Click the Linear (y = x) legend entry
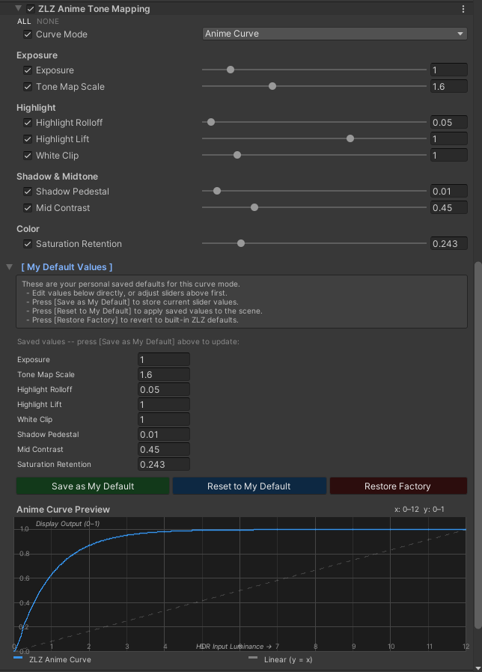The width and height of the screenshot is (482, 672). [281, 659]
